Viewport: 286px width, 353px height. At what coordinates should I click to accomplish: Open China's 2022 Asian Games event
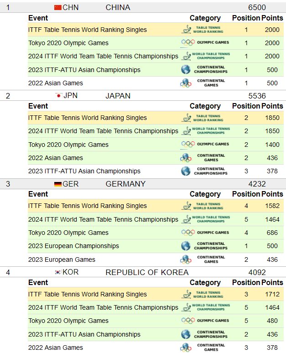55,83
